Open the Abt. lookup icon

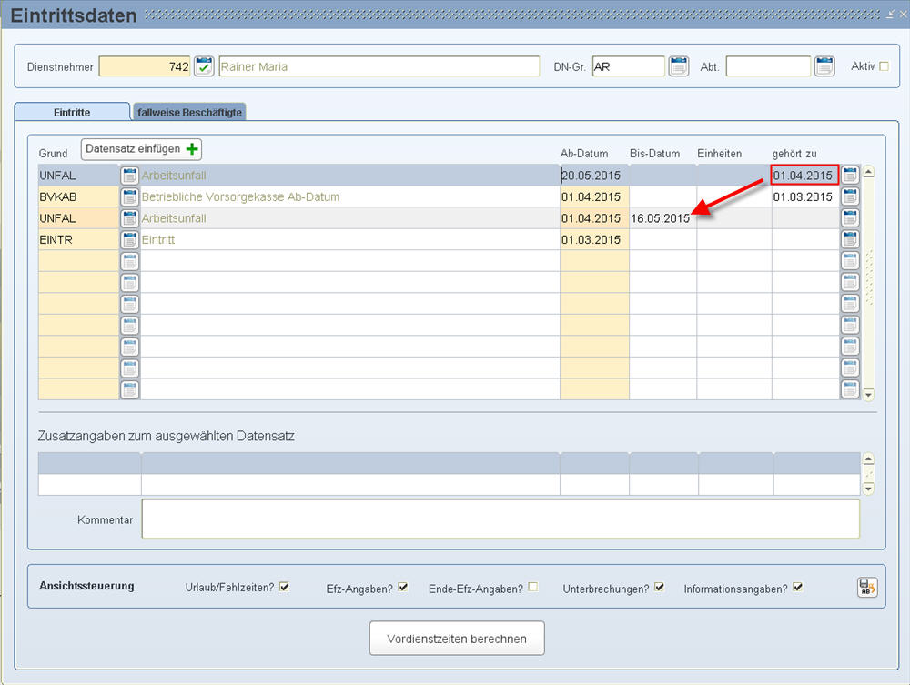pyautogui.click(x=824, y=66)
